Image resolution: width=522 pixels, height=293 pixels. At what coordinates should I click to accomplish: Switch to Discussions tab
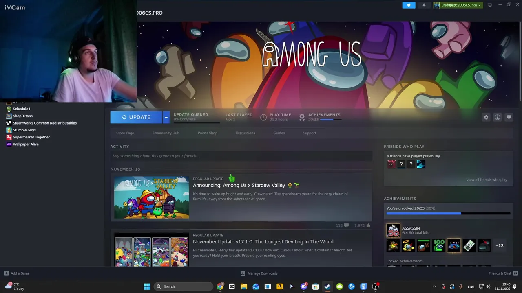coord(246,133)
